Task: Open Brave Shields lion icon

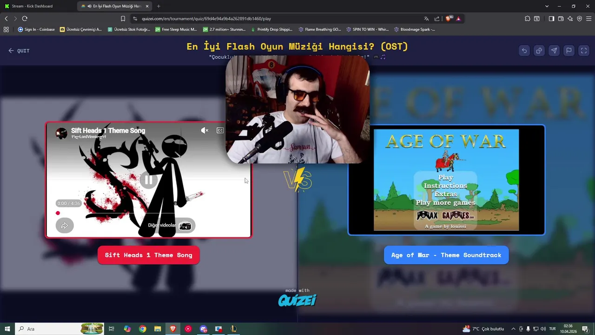Action: [448, 19]
